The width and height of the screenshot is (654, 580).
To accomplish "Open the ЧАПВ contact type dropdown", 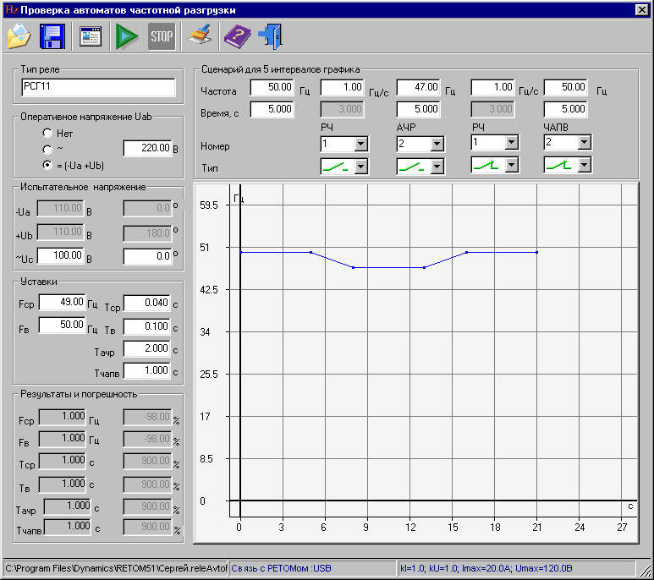I will click(x=584, y=166).
